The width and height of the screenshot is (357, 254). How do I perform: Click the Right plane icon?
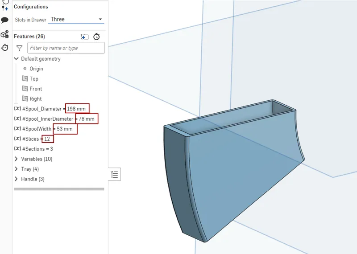click(25, 98)
